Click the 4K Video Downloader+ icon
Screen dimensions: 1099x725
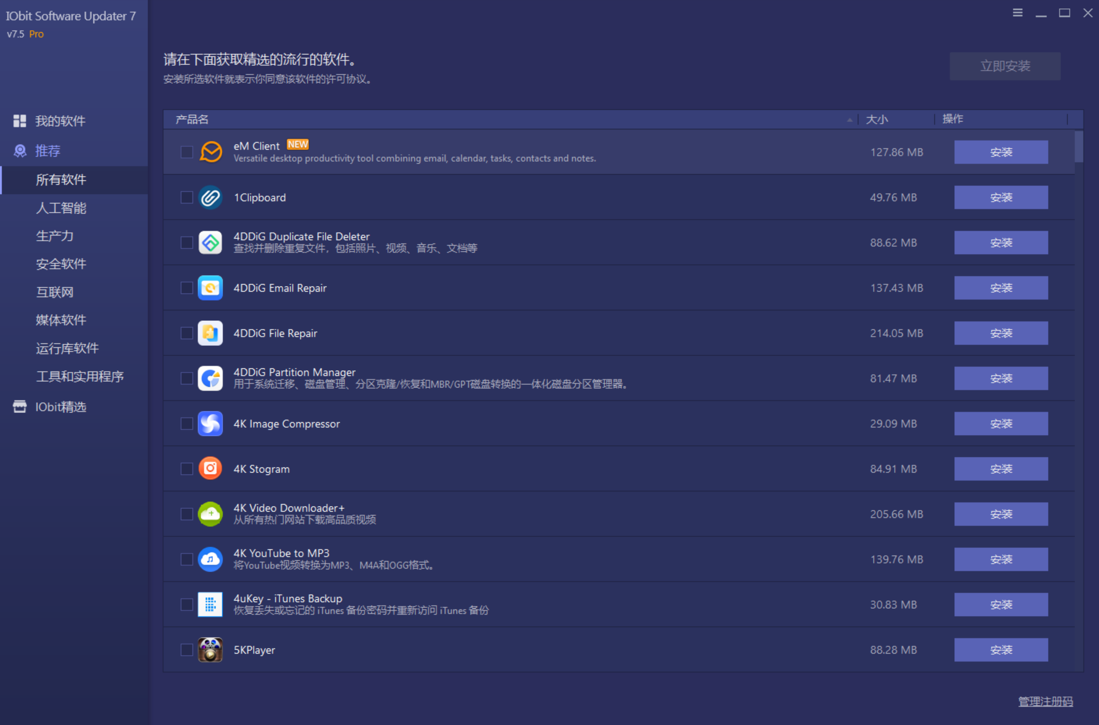coord(210,514)
